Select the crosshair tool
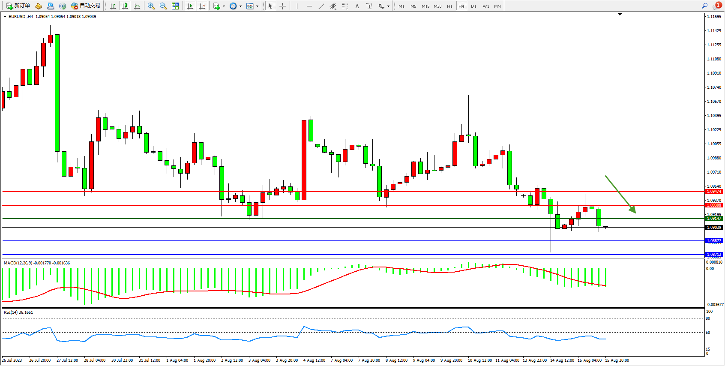Image resolution: width=725 pixels, height=366 pixels. 282,6
